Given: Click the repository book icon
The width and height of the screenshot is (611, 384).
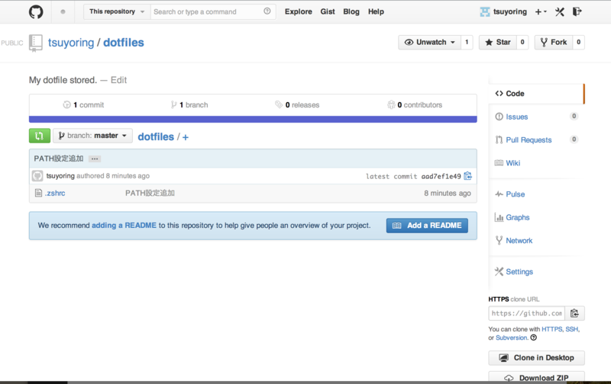Looking at the screenshot, I should click(35, 43).
